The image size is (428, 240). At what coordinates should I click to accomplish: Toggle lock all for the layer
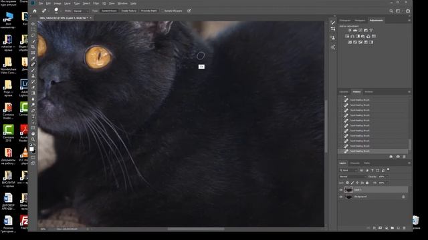[x=367, y=183]
